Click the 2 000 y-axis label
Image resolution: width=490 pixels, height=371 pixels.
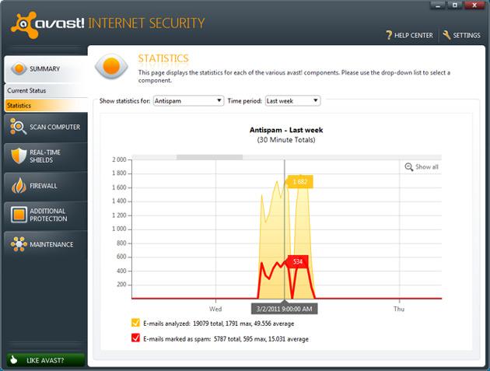(119, 159)
